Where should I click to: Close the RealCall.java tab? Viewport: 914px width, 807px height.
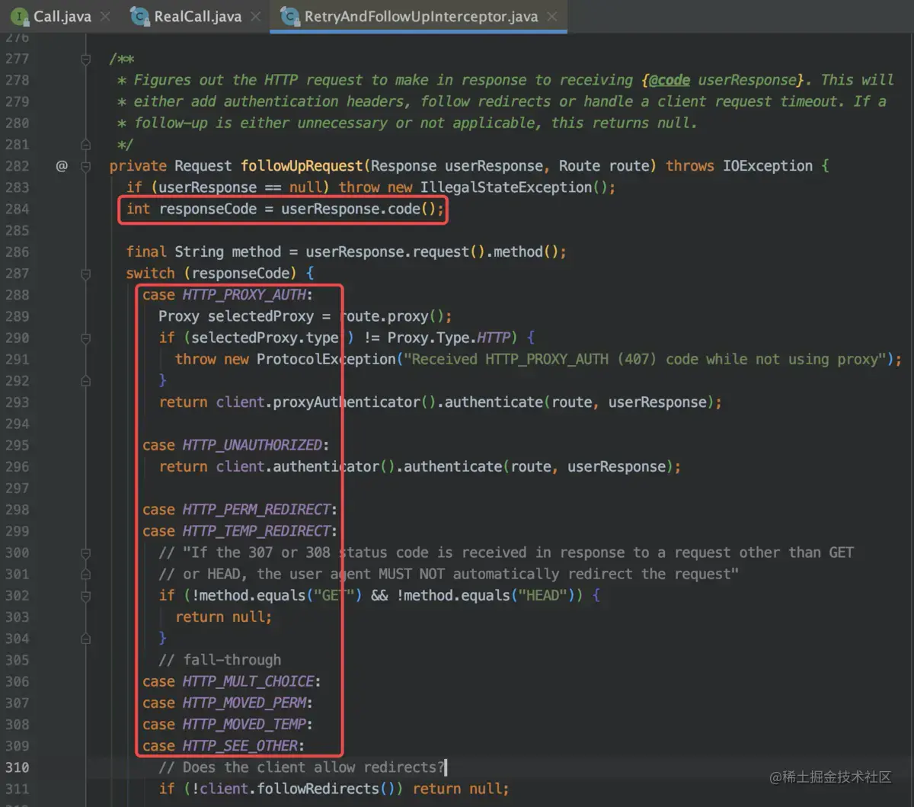(256, 16)
